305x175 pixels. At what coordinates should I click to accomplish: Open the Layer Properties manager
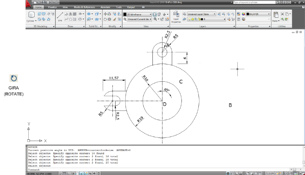(x=176, y=16)
